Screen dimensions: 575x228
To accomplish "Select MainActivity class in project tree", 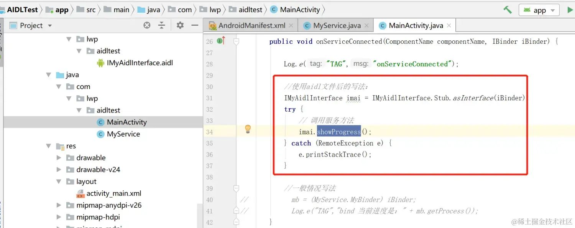I will (127, 122).
